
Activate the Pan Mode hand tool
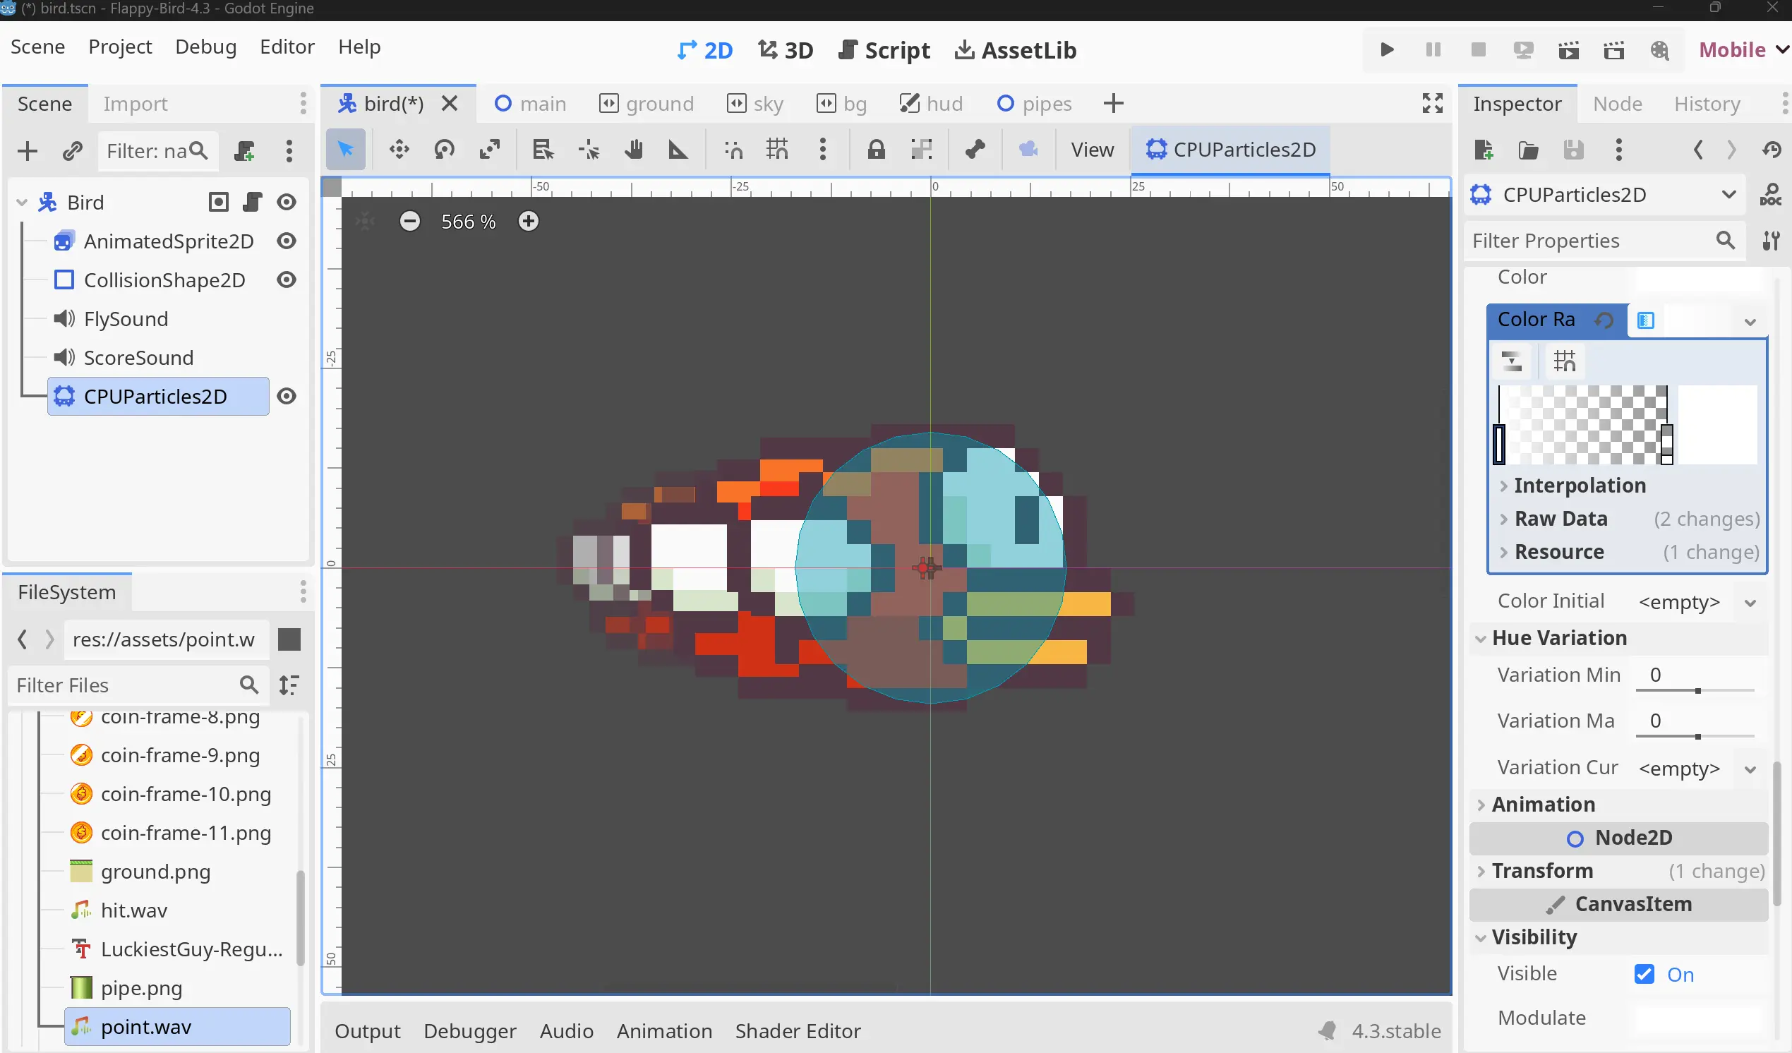(x=634, y=150)
